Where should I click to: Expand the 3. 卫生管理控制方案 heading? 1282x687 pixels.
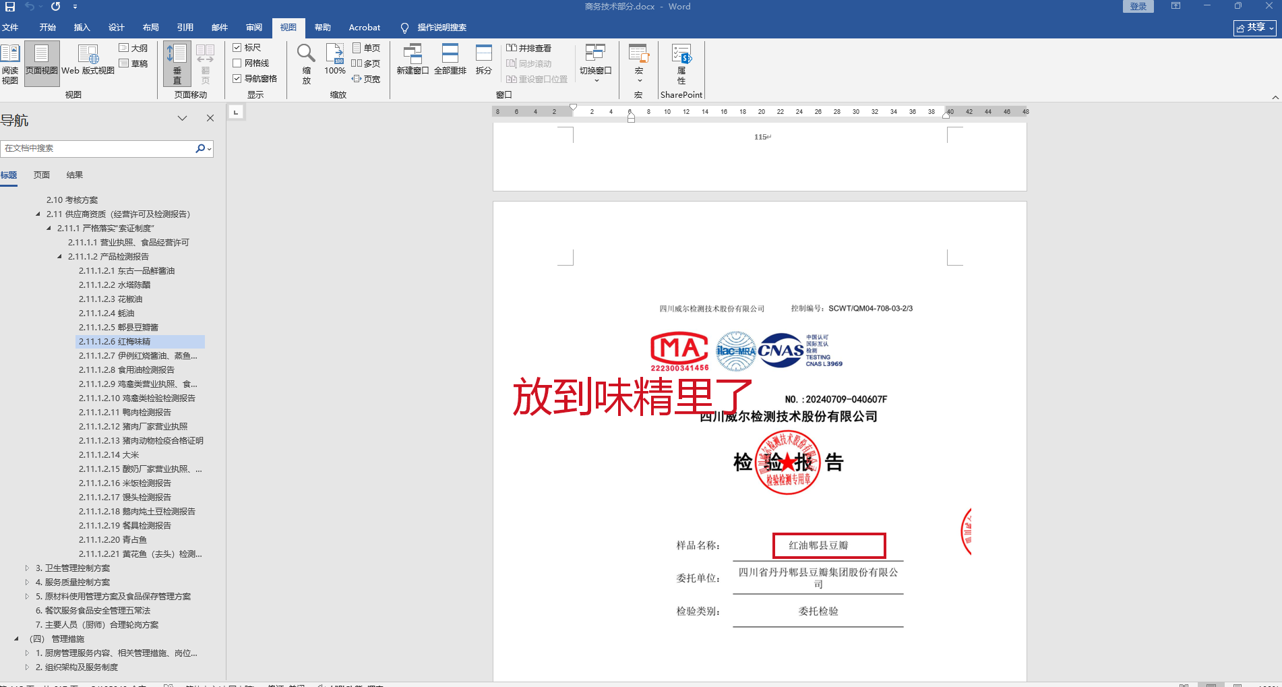[x=28, y=568]
